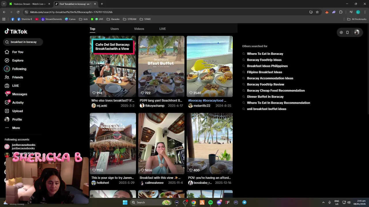Reload the page
This screenshot has width=369, height=207.
click(18, 12)
